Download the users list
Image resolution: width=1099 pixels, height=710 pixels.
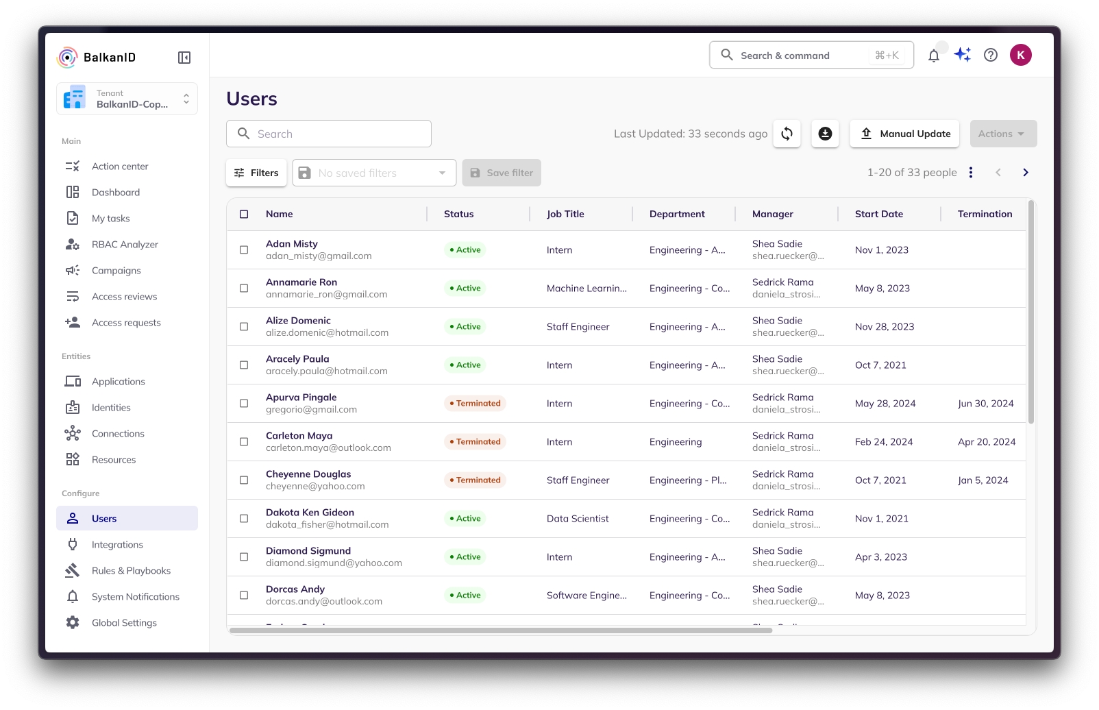[x=825, y=134]
